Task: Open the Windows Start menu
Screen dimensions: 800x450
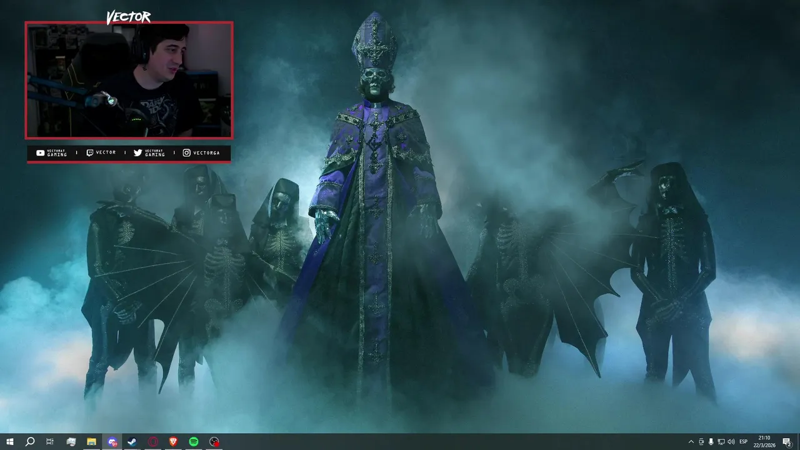Action: (x=9, y=442)
